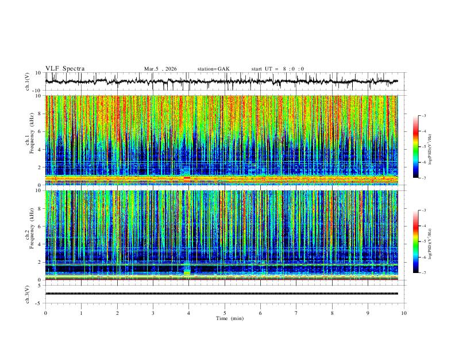Viewport: 455px width, 351px height.
Task: Click the time axis tick label "1"
Action: 81,313
